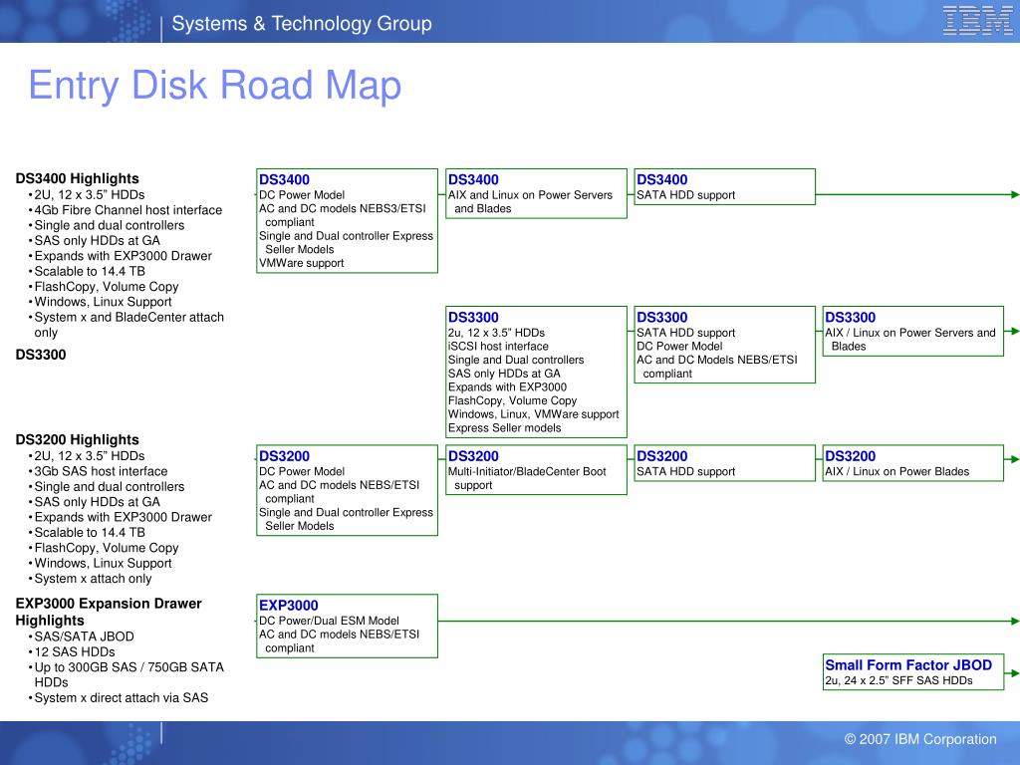This screenshot has height=765, width=1020.
Task: Select the 'Entry Disk Road Map' title
Action: [x=215, y=86]
